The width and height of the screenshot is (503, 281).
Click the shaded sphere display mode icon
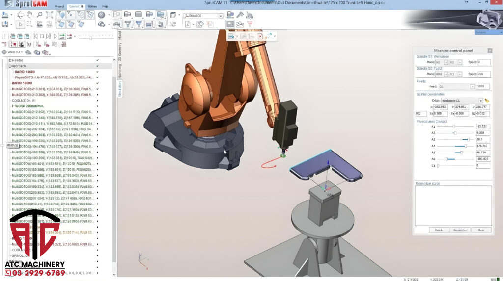coord(101,15)
